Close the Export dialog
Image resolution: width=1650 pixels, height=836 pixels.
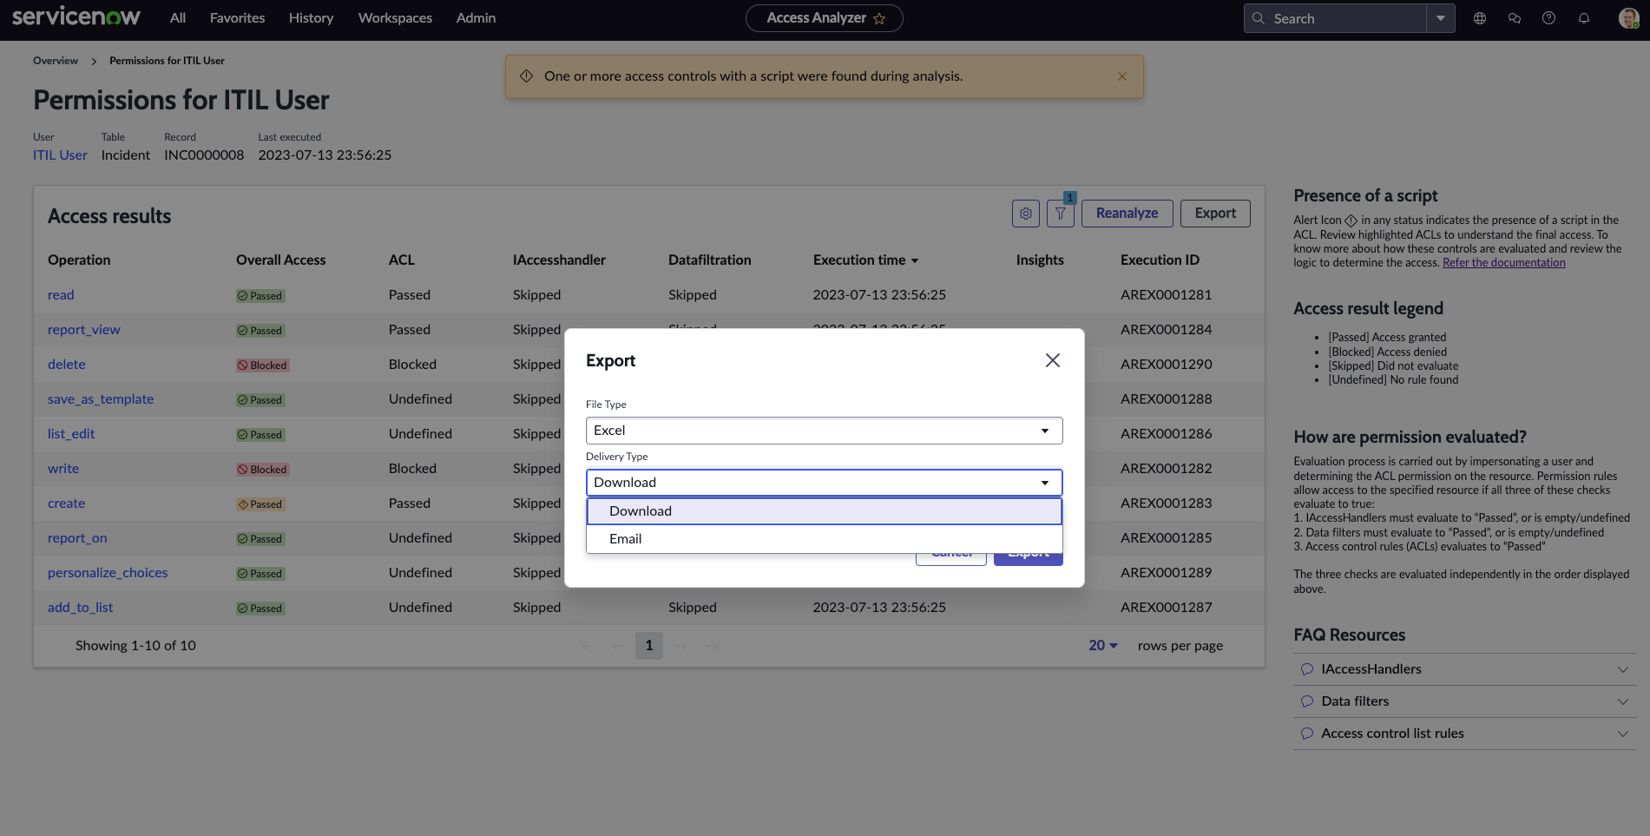click(1053, 360)
